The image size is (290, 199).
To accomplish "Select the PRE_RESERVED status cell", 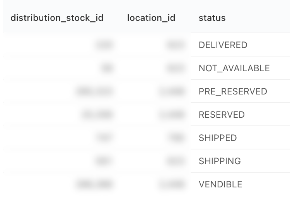I will (233, 91).
